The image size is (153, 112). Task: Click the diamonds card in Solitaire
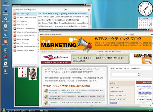tap(22, 72)
